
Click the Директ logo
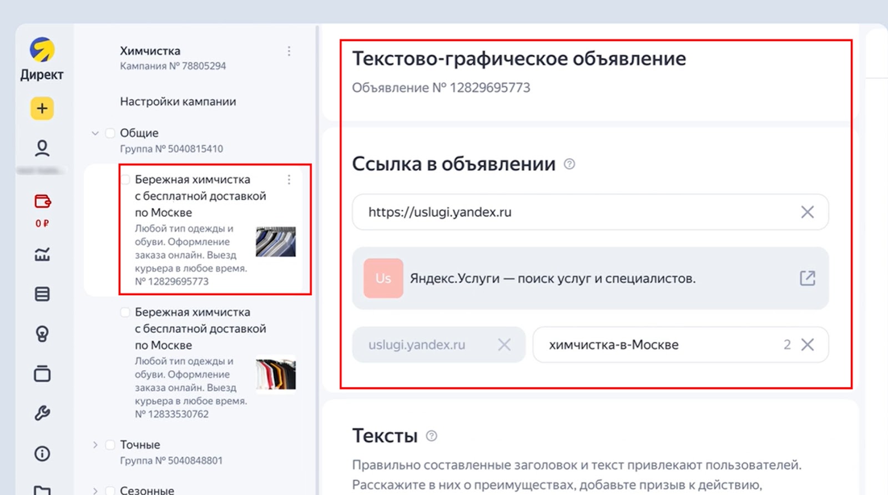42,58
